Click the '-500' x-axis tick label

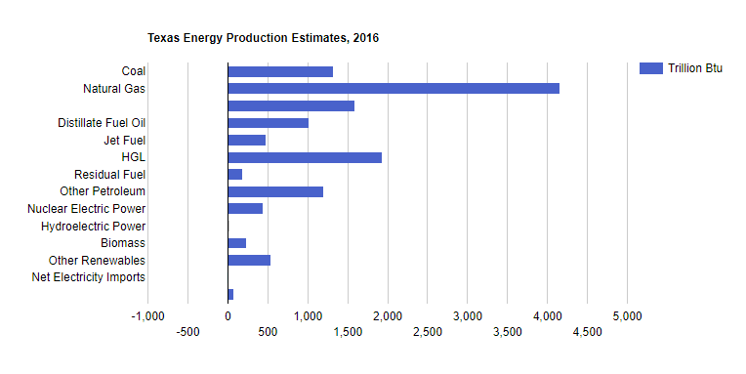click(187, 332)
